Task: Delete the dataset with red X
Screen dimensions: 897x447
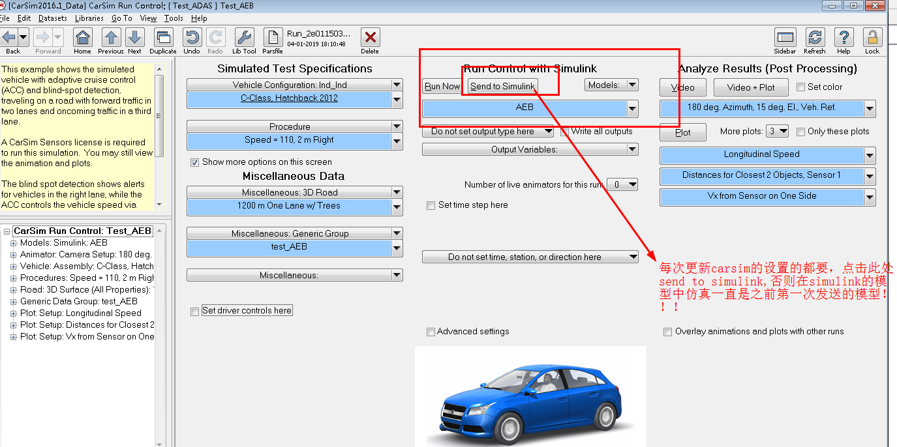Action: pyautogui.click(x=370, y=37)
